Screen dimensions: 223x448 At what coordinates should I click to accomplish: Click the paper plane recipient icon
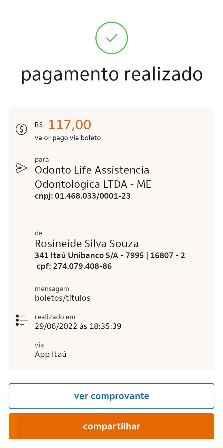click(21, 168)
